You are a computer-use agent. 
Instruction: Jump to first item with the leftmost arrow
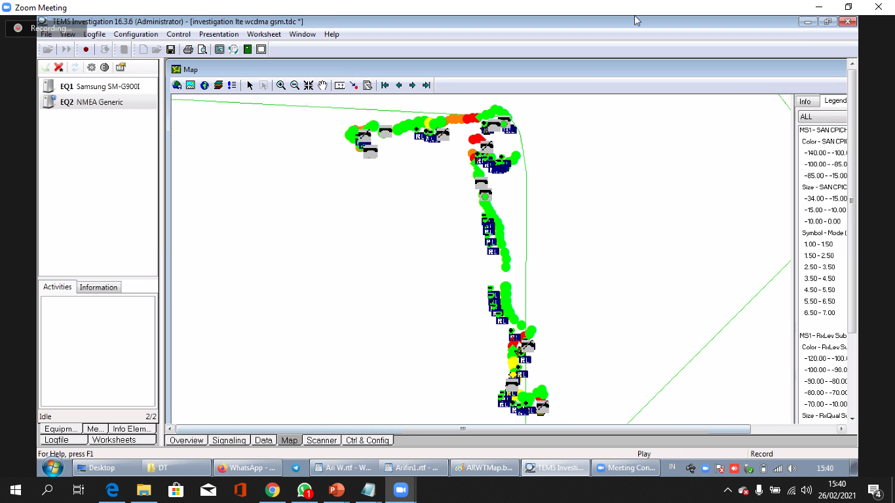pos(385,85)
